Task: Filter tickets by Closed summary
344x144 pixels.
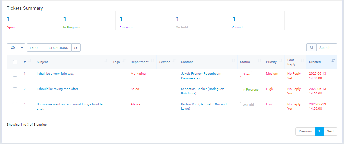Action: [x=238, y=28]
